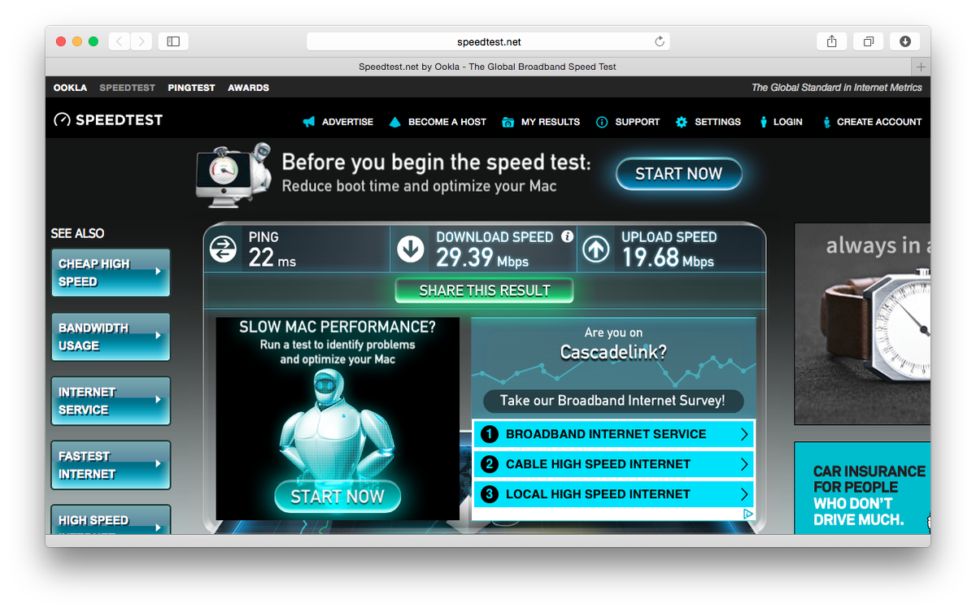Click the Advertise megaphone icon

(x=308, y=122)
